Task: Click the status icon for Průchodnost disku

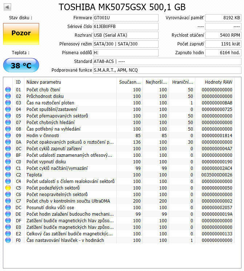Action: 8,96
